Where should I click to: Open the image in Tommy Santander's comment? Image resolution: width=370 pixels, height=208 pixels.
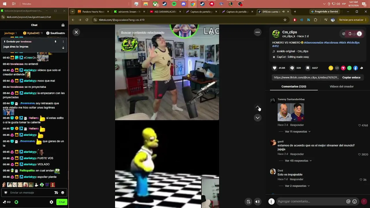[291, 112]
